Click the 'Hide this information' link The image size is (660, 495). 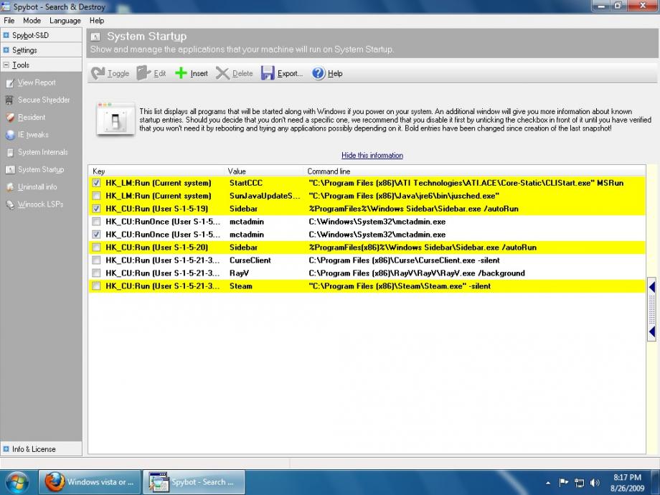click(x=372, y=156)
